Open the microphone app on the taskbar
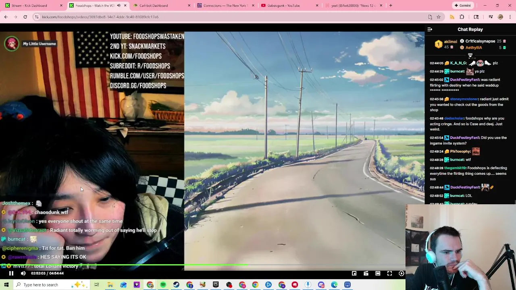 (308, 285)
